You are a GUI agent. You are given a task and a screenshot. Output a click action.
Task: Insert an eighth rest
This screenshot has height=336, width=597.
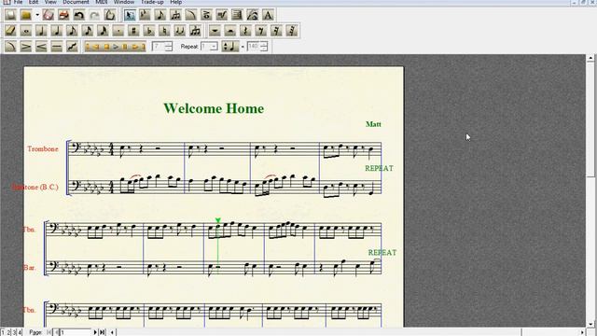(261, 31)
